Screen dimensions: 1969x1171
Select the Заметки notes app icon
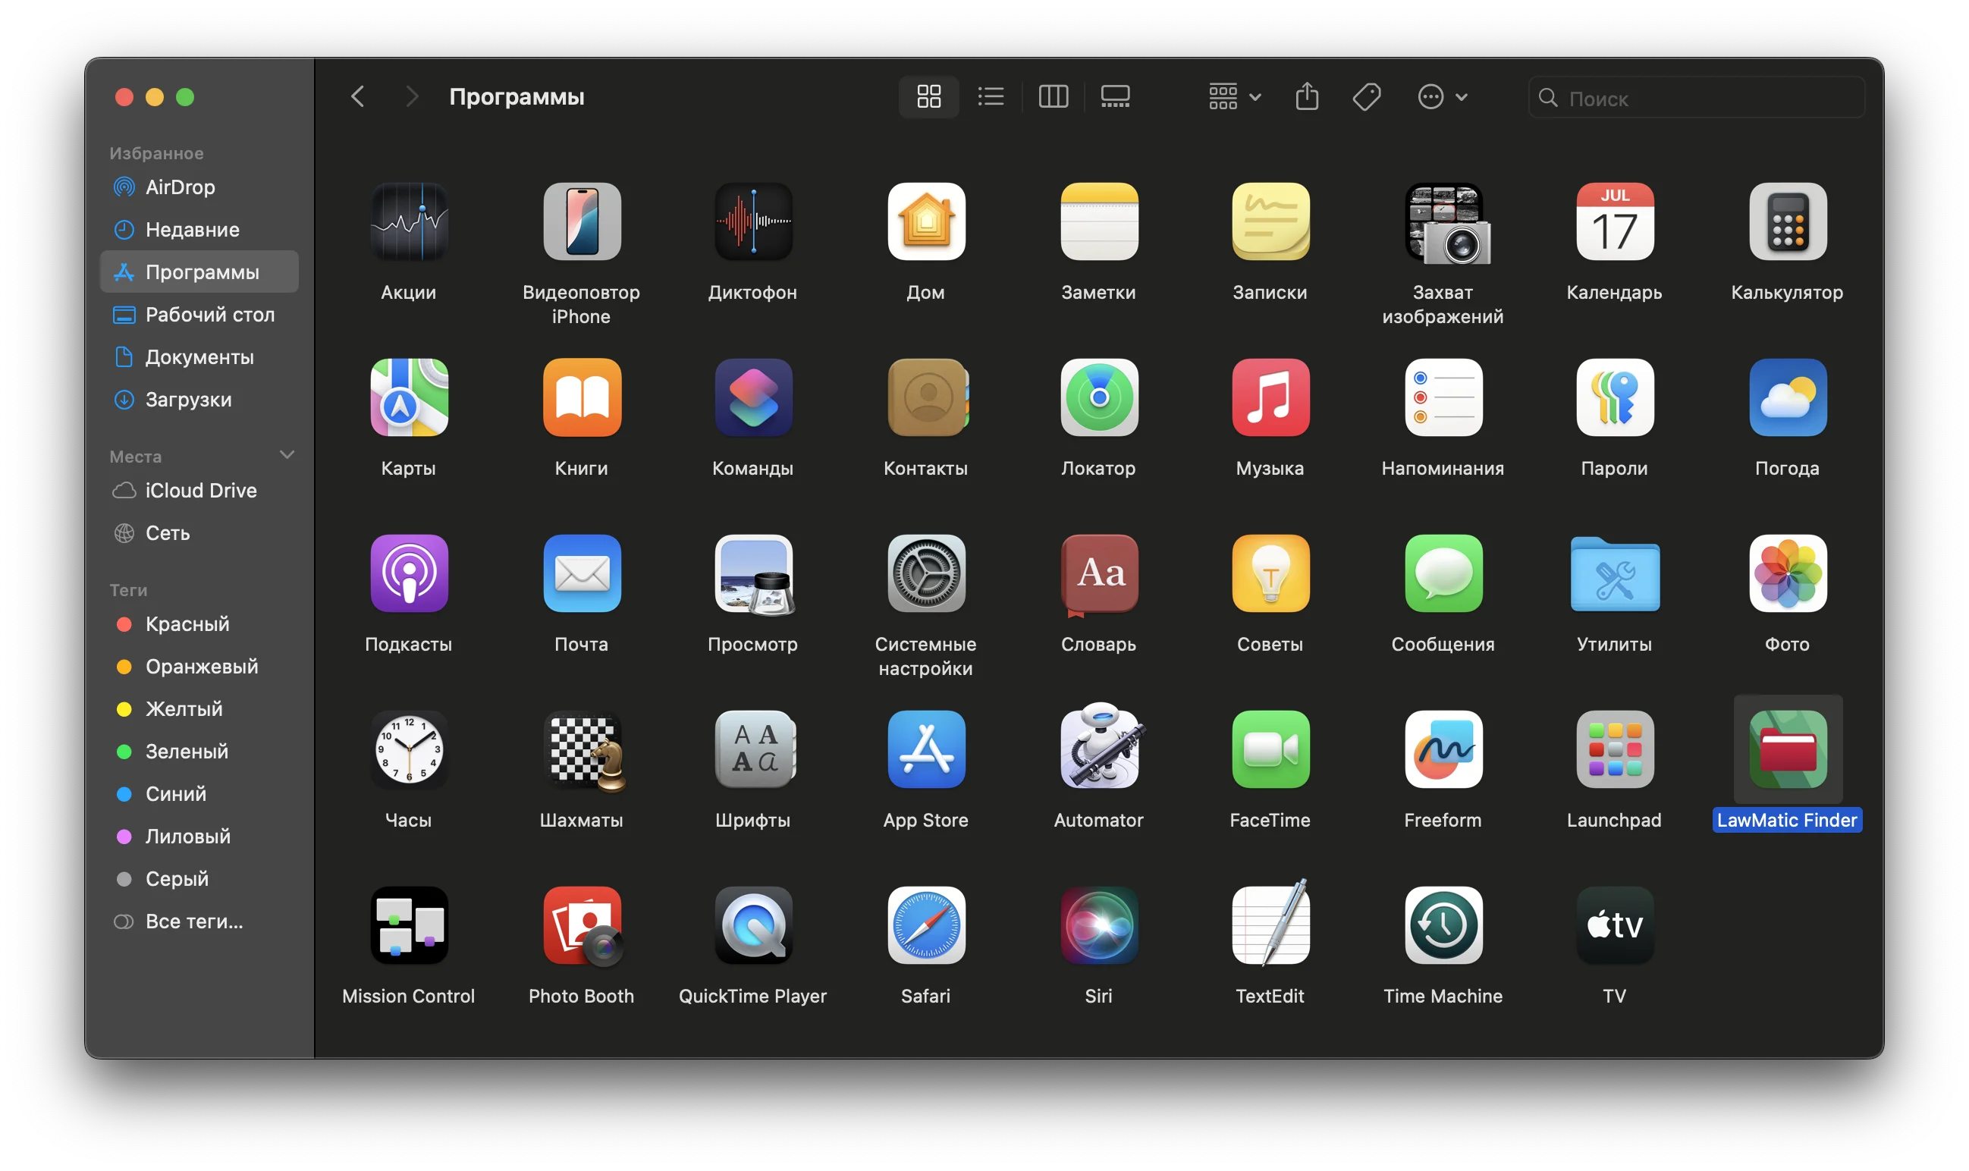[1099, 221]
